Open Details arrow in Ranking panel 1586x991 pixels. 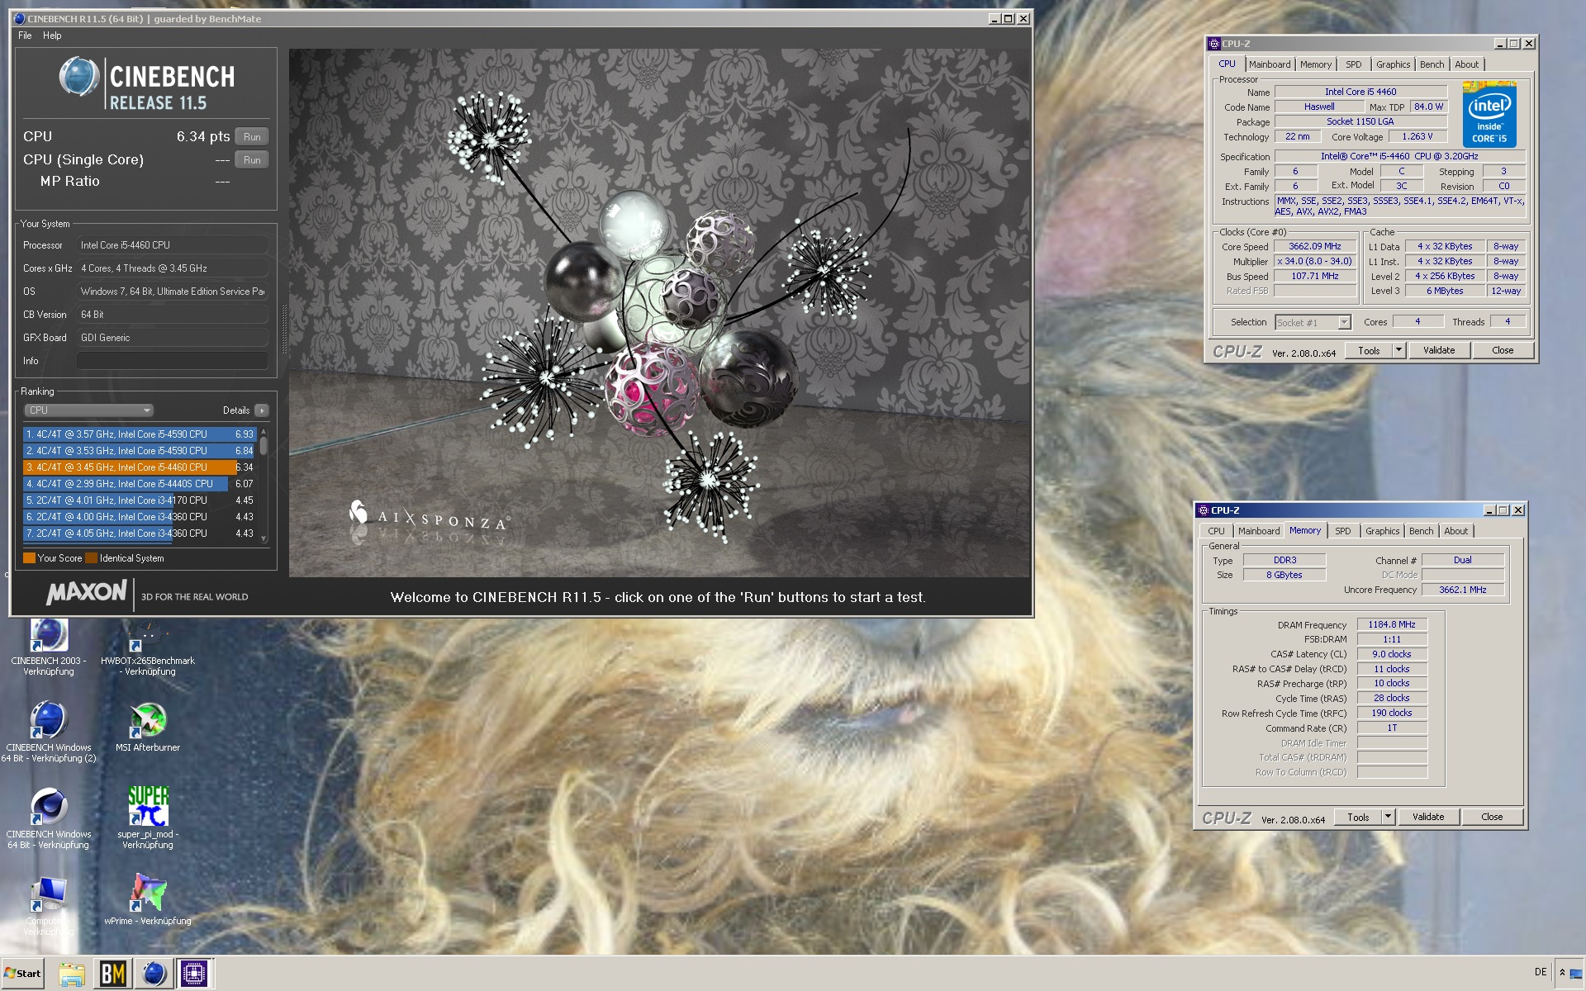pyautogui.click(x=262, y=410)
